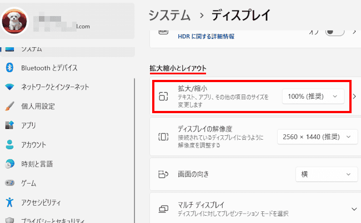
Task: Click the Bluetooth sidebar icon
Action: (9, 68)
